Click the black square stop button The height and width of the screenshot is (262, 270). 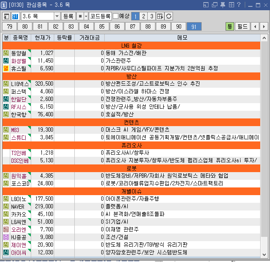[x=80, y=17]
